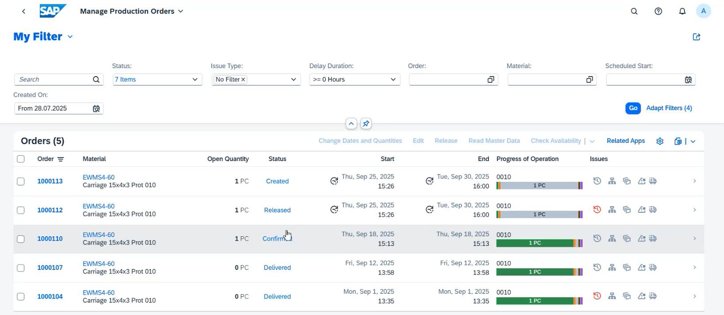Select checkbox for order 1000113
The height and width of the screenshot is (315, 724).
tap(21, 181)
